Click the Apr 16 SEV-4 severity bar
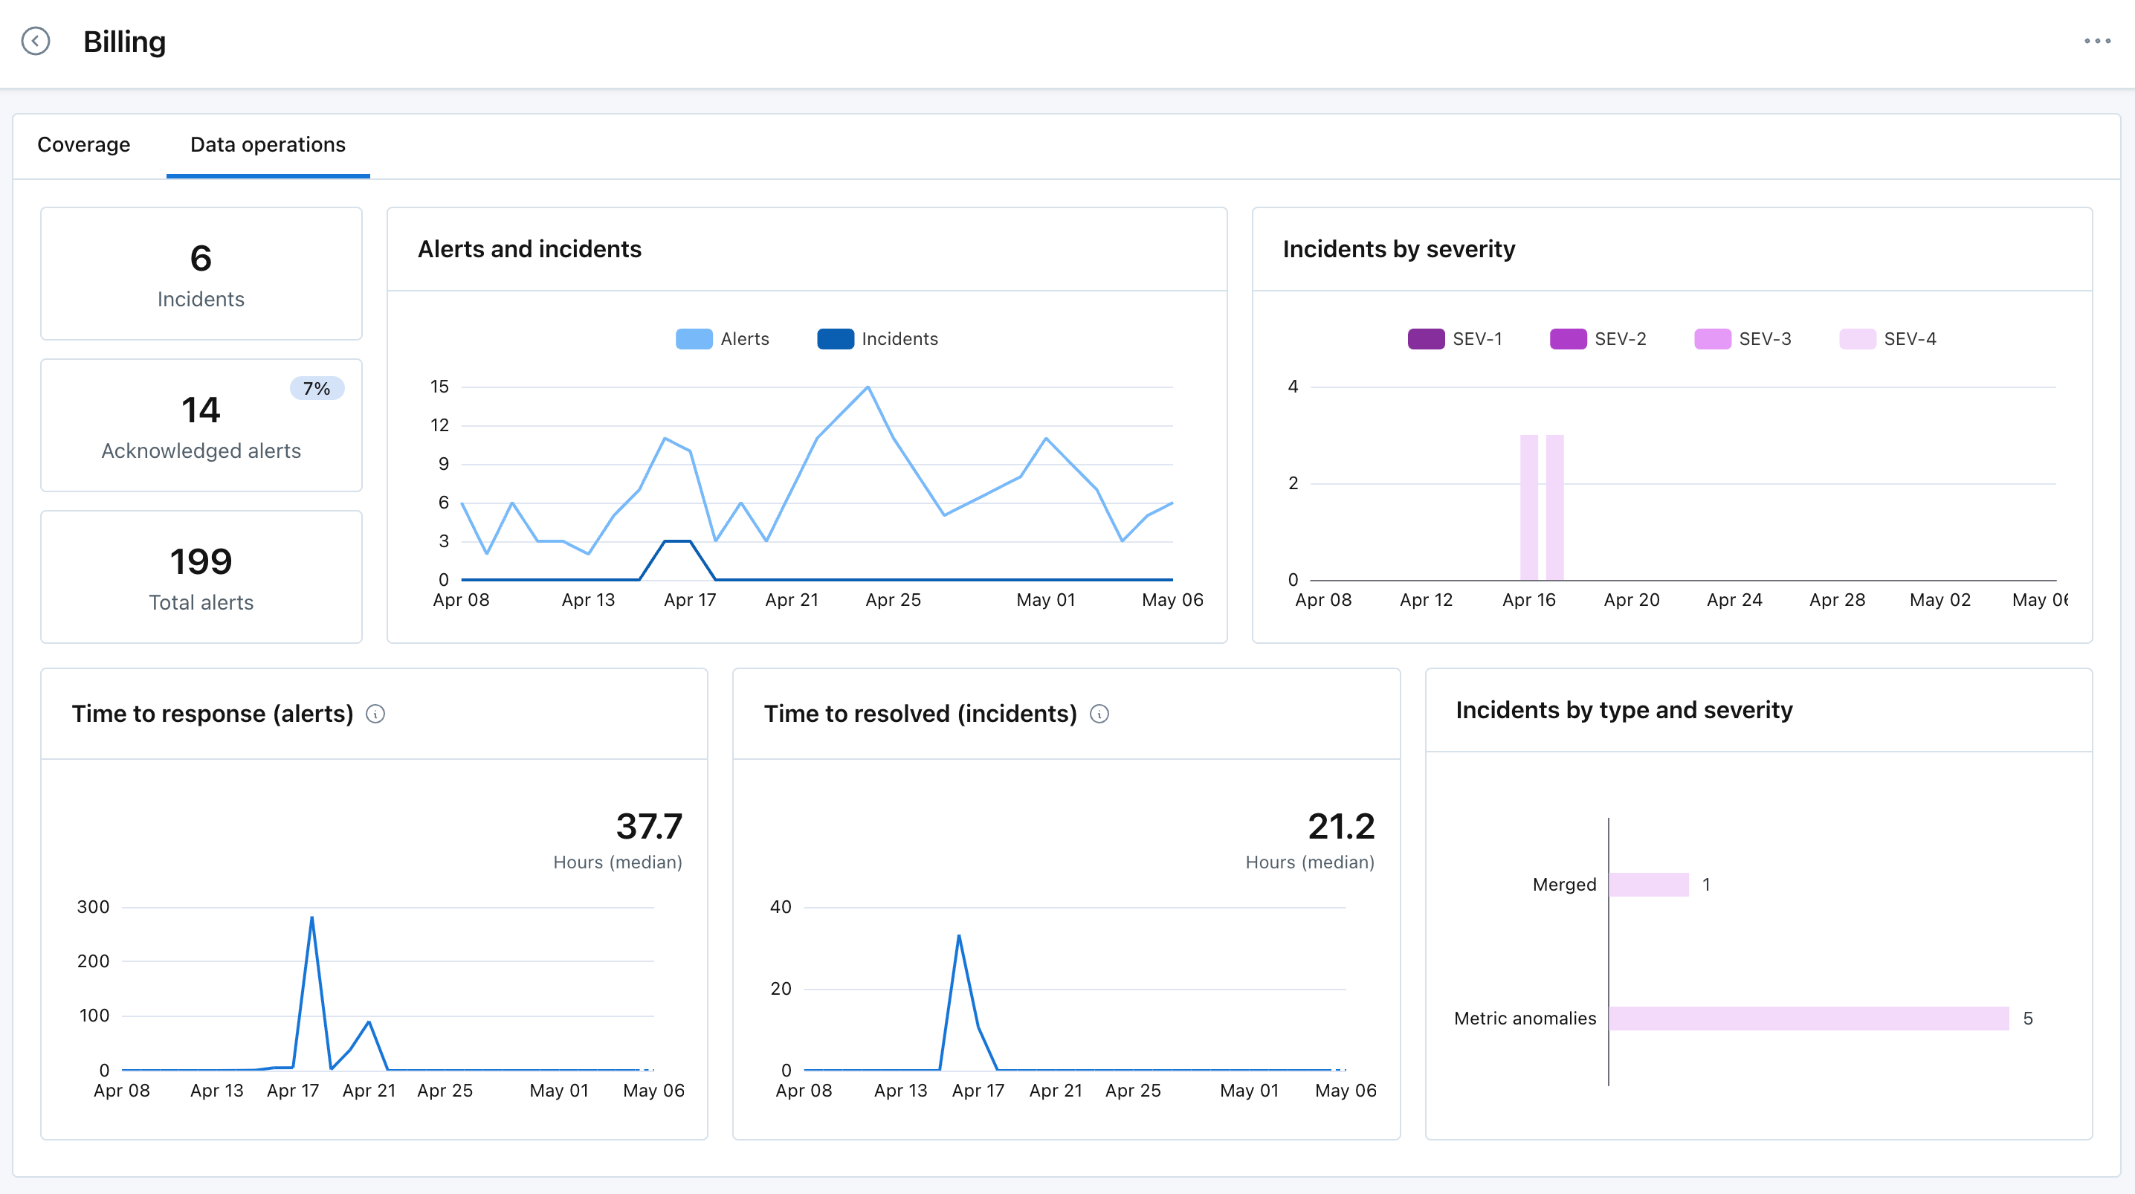The image size is (2135, 1194). click(1529, 508)
